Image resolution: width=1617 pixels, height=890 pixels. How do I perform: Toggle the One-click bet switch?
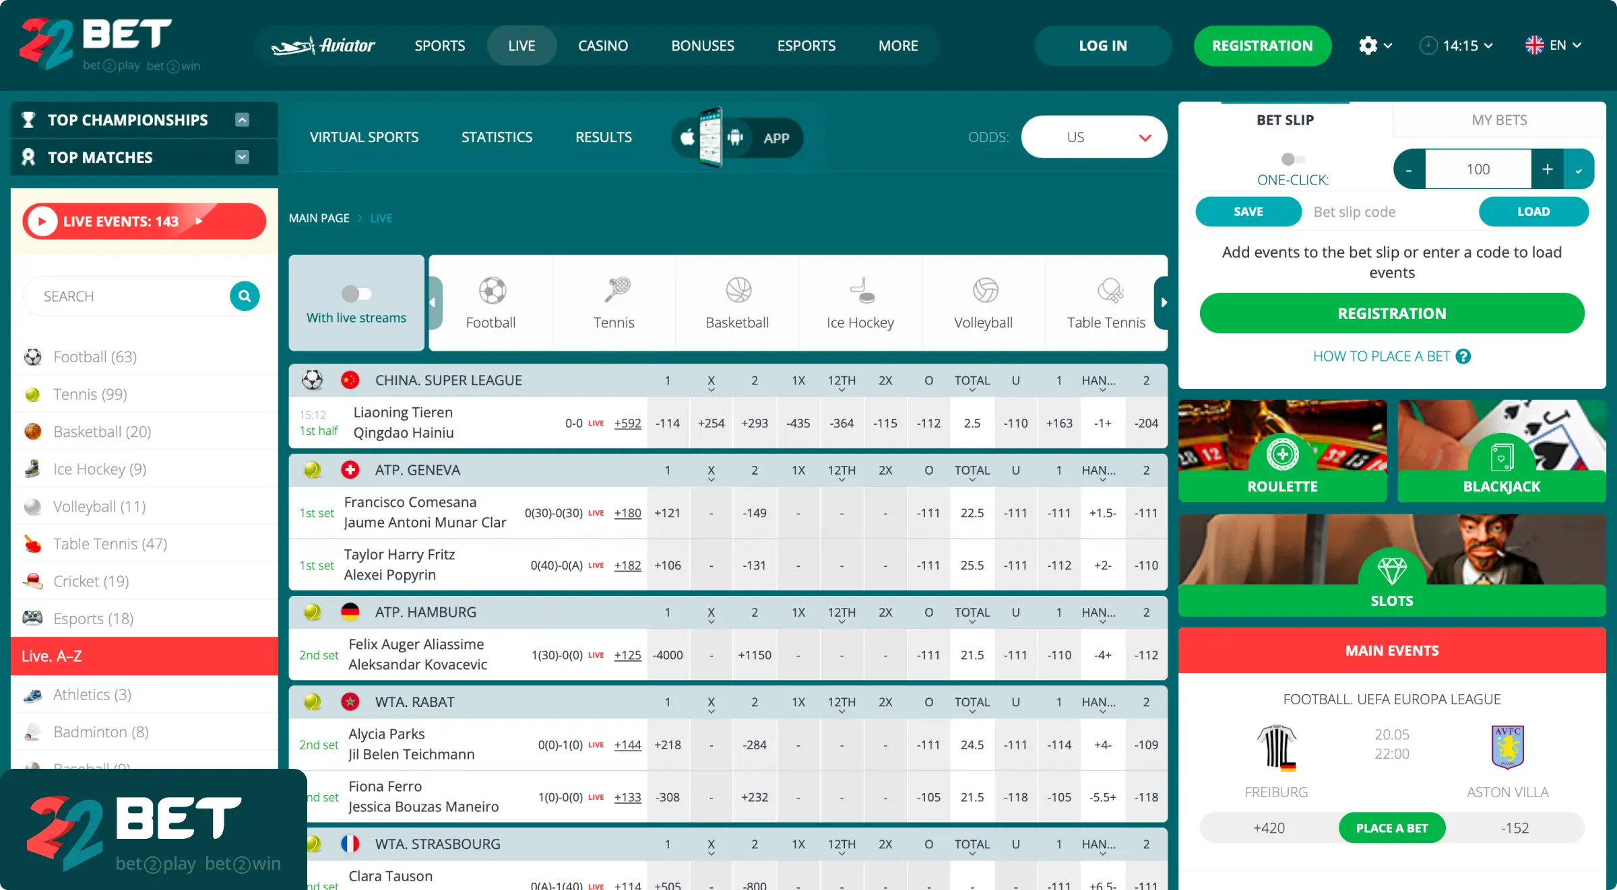point(1293,160)
